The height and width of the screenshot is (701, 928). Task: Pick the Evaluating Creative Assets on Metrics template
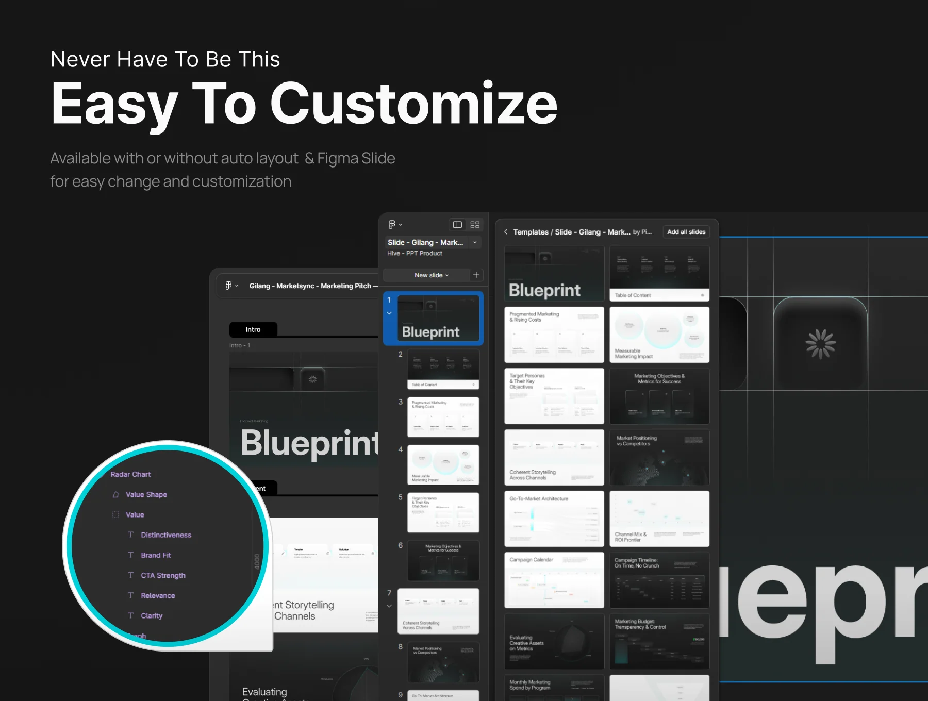coord(554,641)
